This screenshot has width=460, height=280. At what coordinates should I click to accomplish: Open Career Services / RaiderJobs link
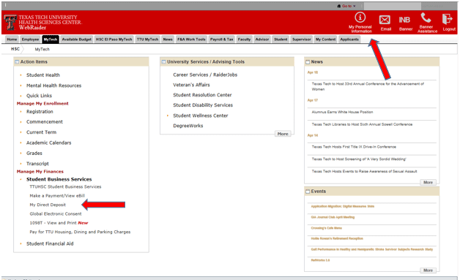tap(205, 75)
